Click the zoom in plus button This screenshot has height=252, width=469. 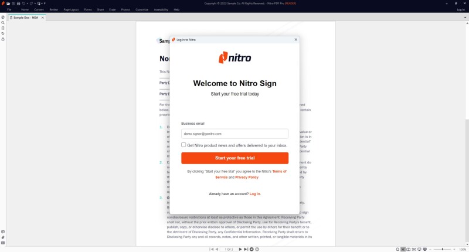(x=454, y=249)
